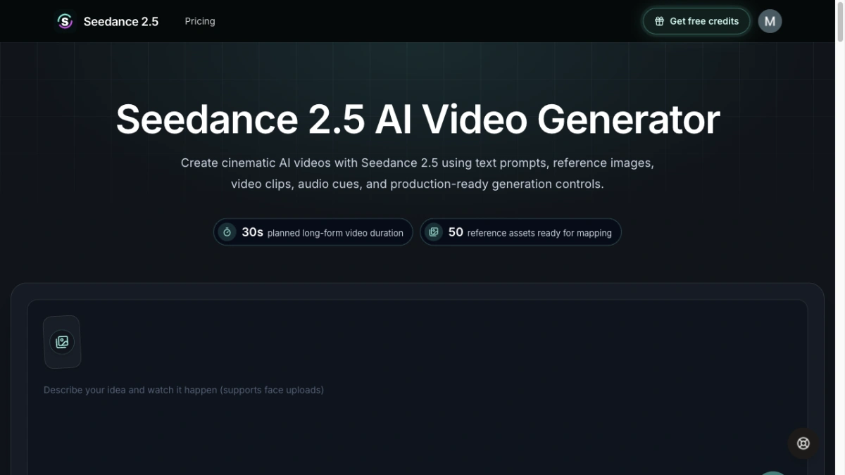Open the Pricing page

click(x=200, y=21)
